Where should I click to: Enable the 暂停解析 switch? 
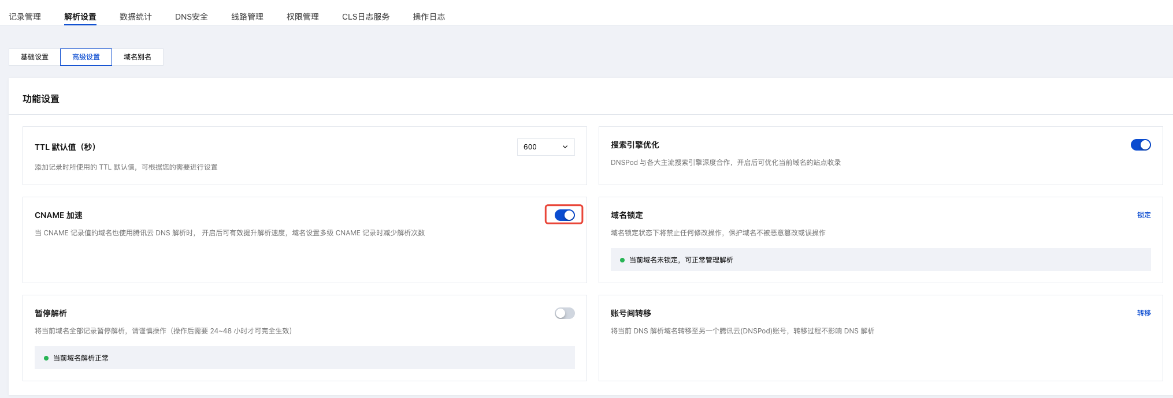pos(565,313)
